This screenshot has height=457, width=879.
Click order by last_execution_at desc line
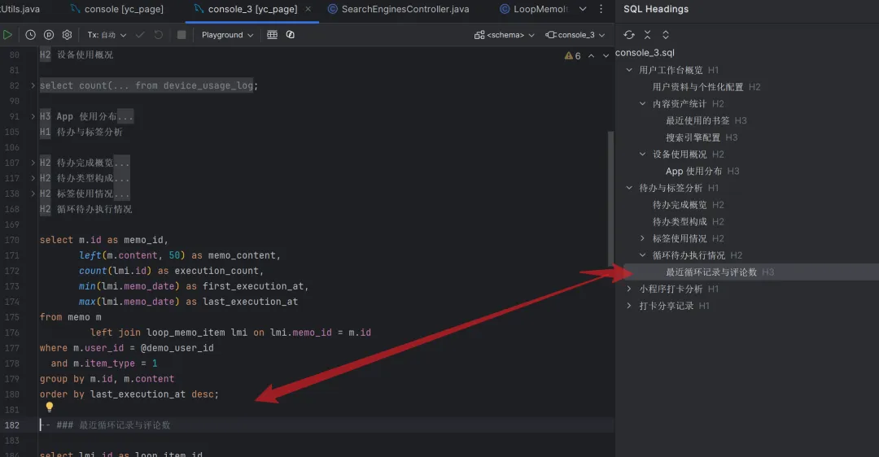coord(129,394)
